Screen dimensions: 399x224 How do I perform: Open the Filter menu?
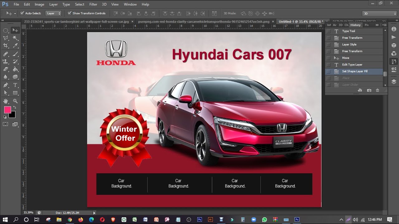pyautogui.click(x=93, y=4)
